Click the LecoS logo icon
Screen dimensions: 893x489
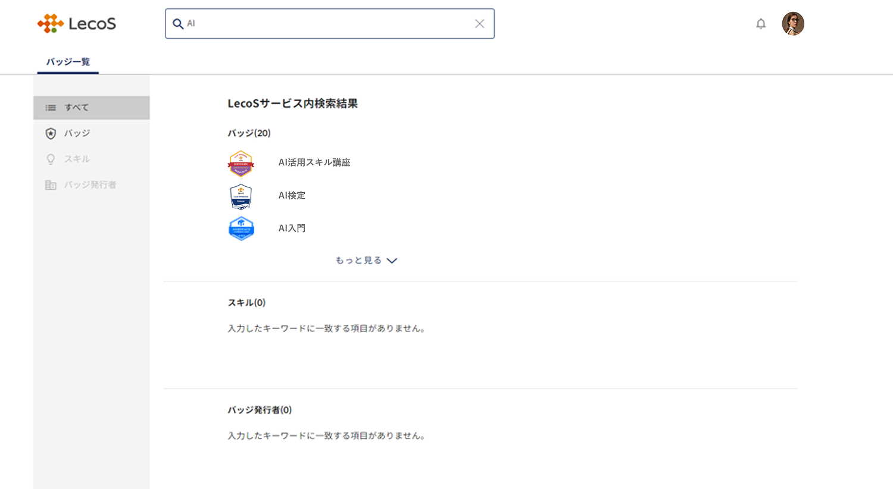51,23
